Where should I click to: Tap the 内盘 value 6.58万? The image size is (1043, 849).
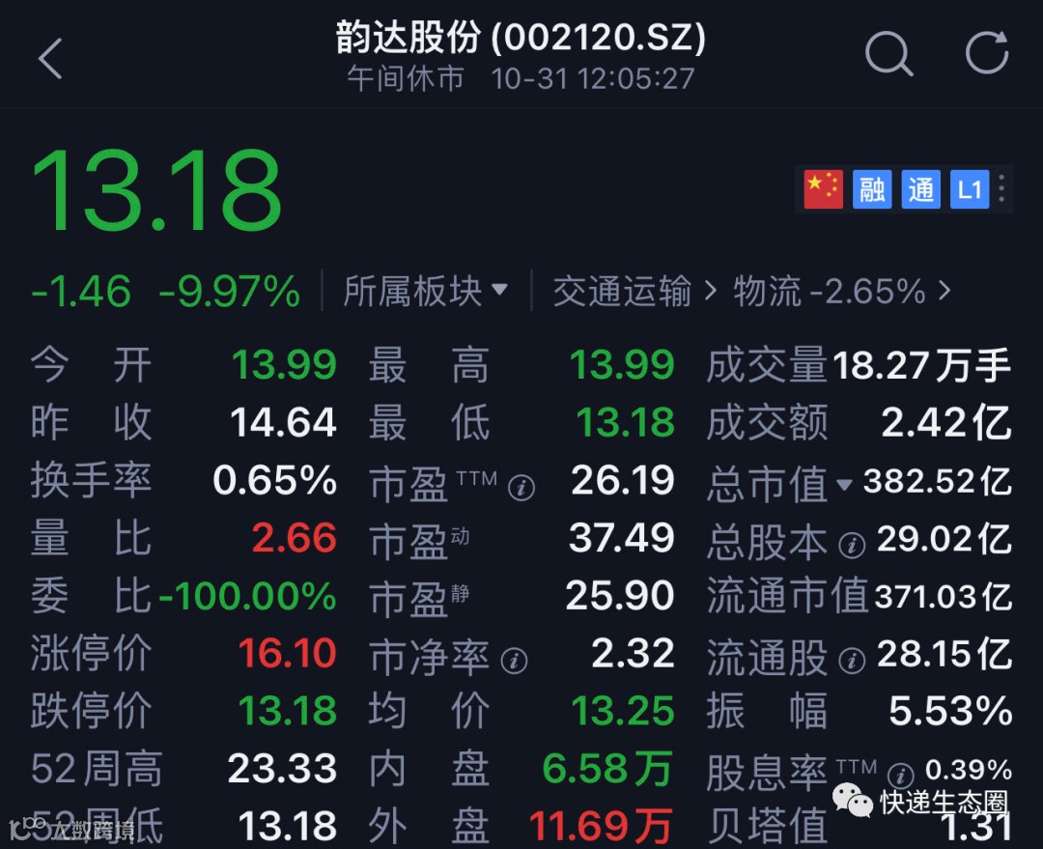coord(607,769)
